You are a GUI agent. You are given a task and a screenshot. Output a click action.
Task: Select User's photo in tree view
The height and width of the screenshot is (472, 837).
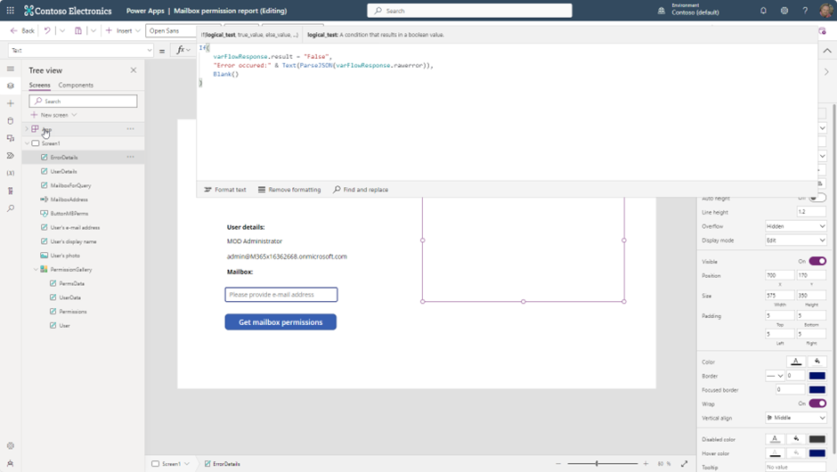point(65,256)
